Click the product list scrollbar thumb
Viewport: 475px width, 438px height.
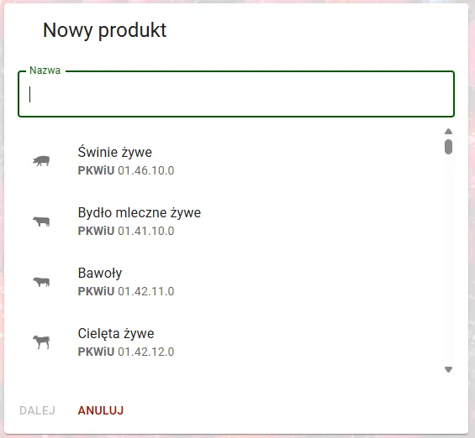point(448,147)
